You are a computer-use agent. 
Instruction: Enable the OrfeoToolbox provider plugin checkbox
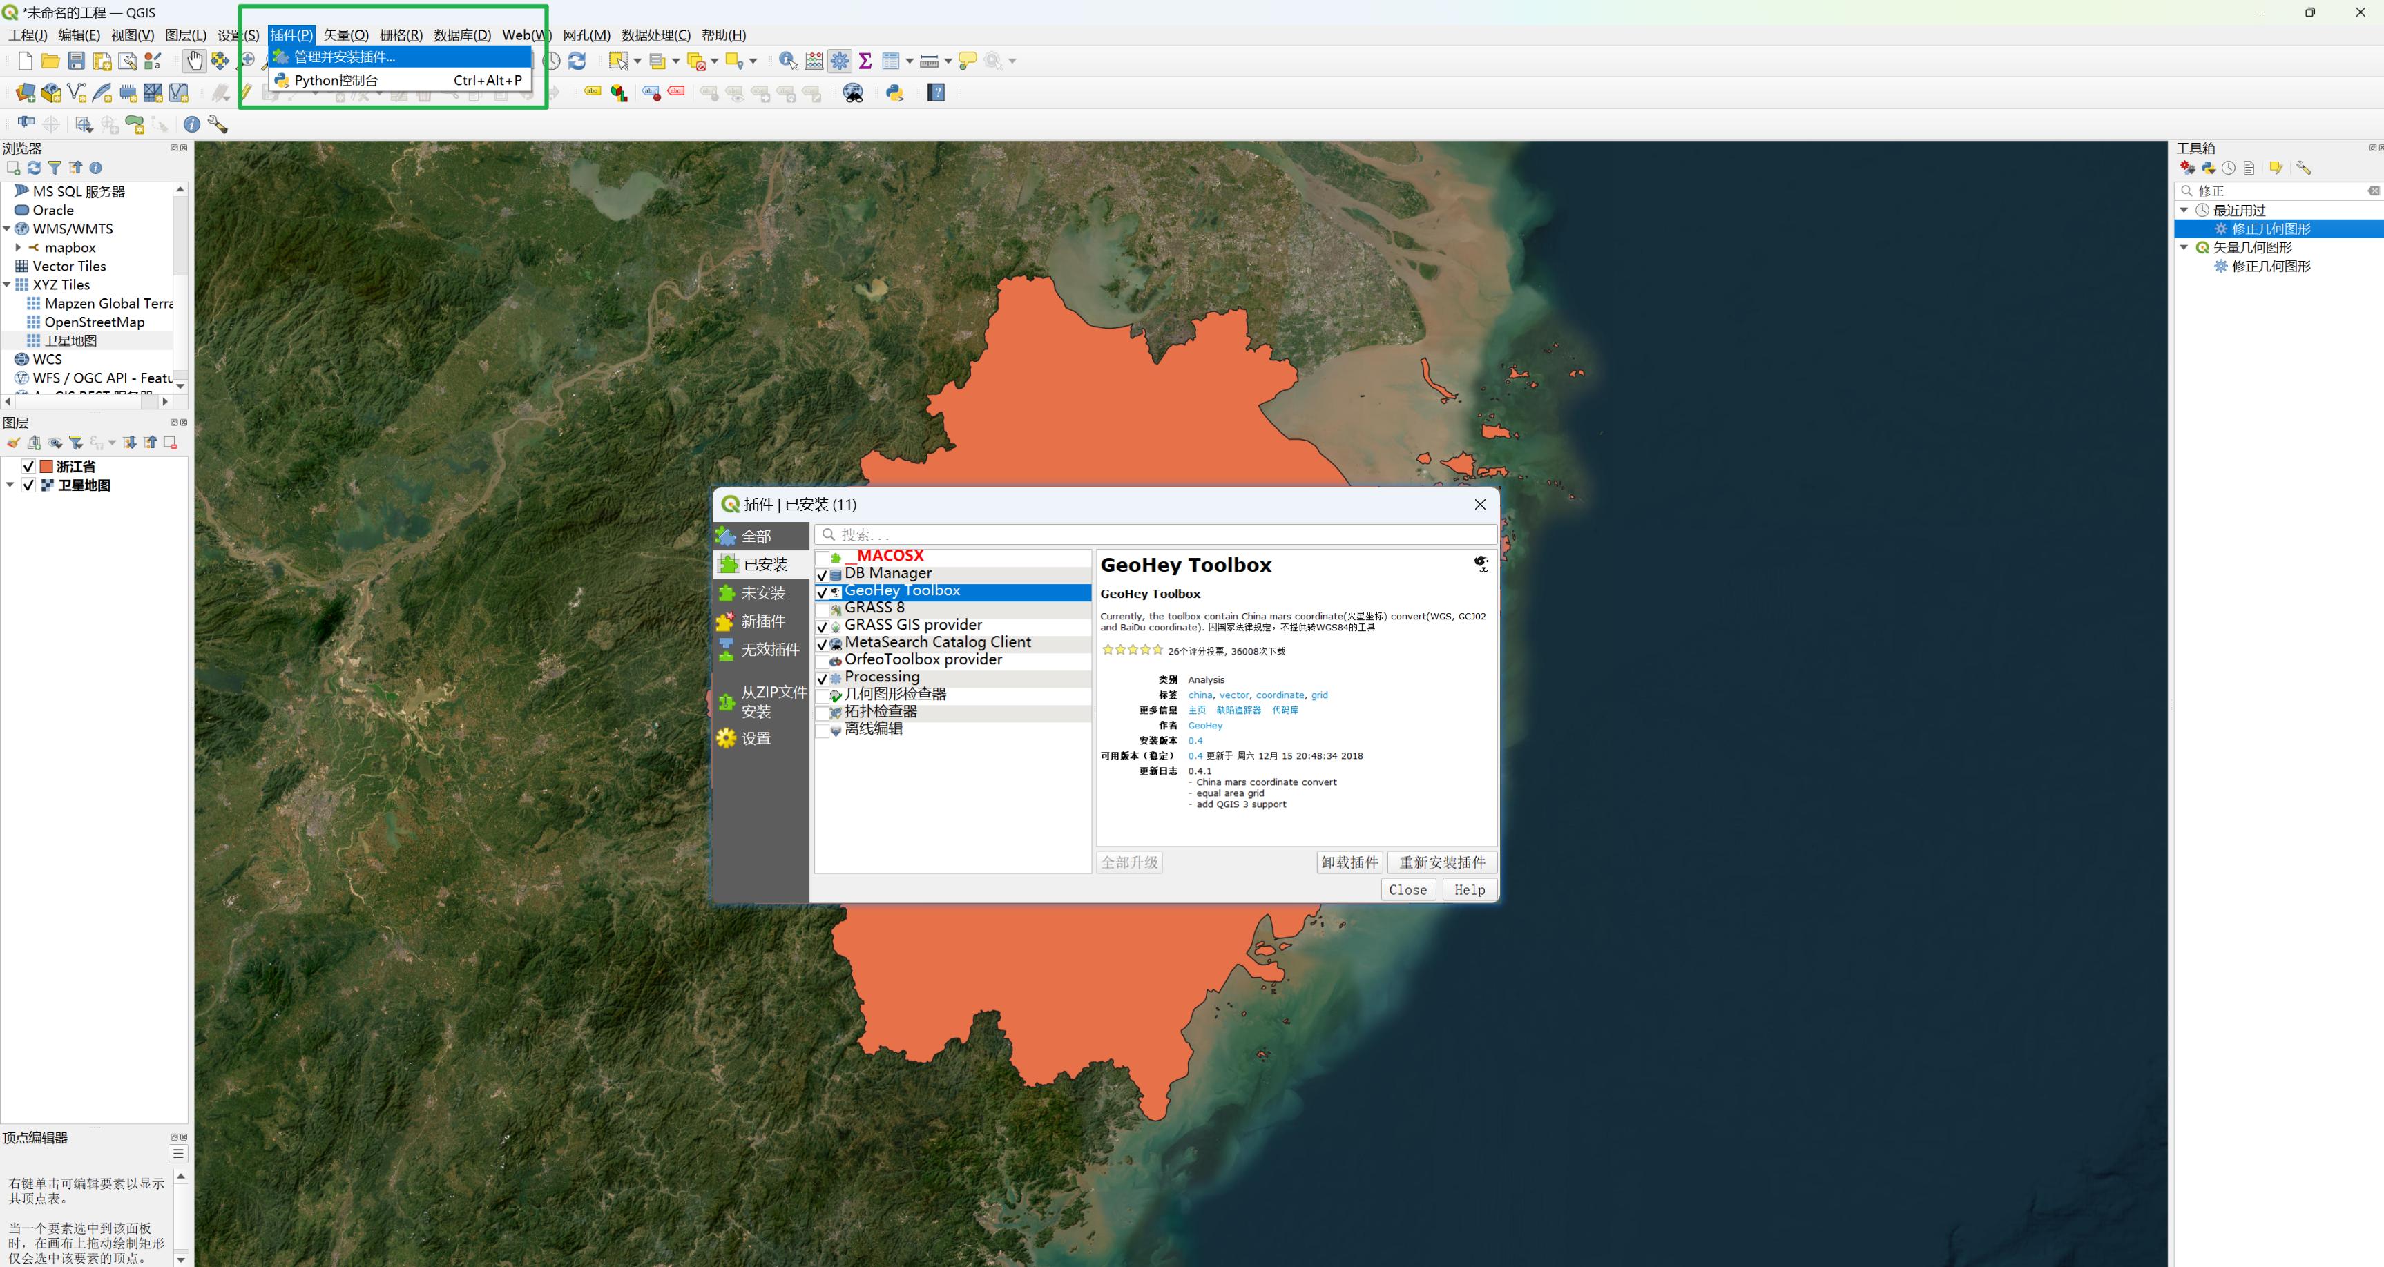click(822, 661)
